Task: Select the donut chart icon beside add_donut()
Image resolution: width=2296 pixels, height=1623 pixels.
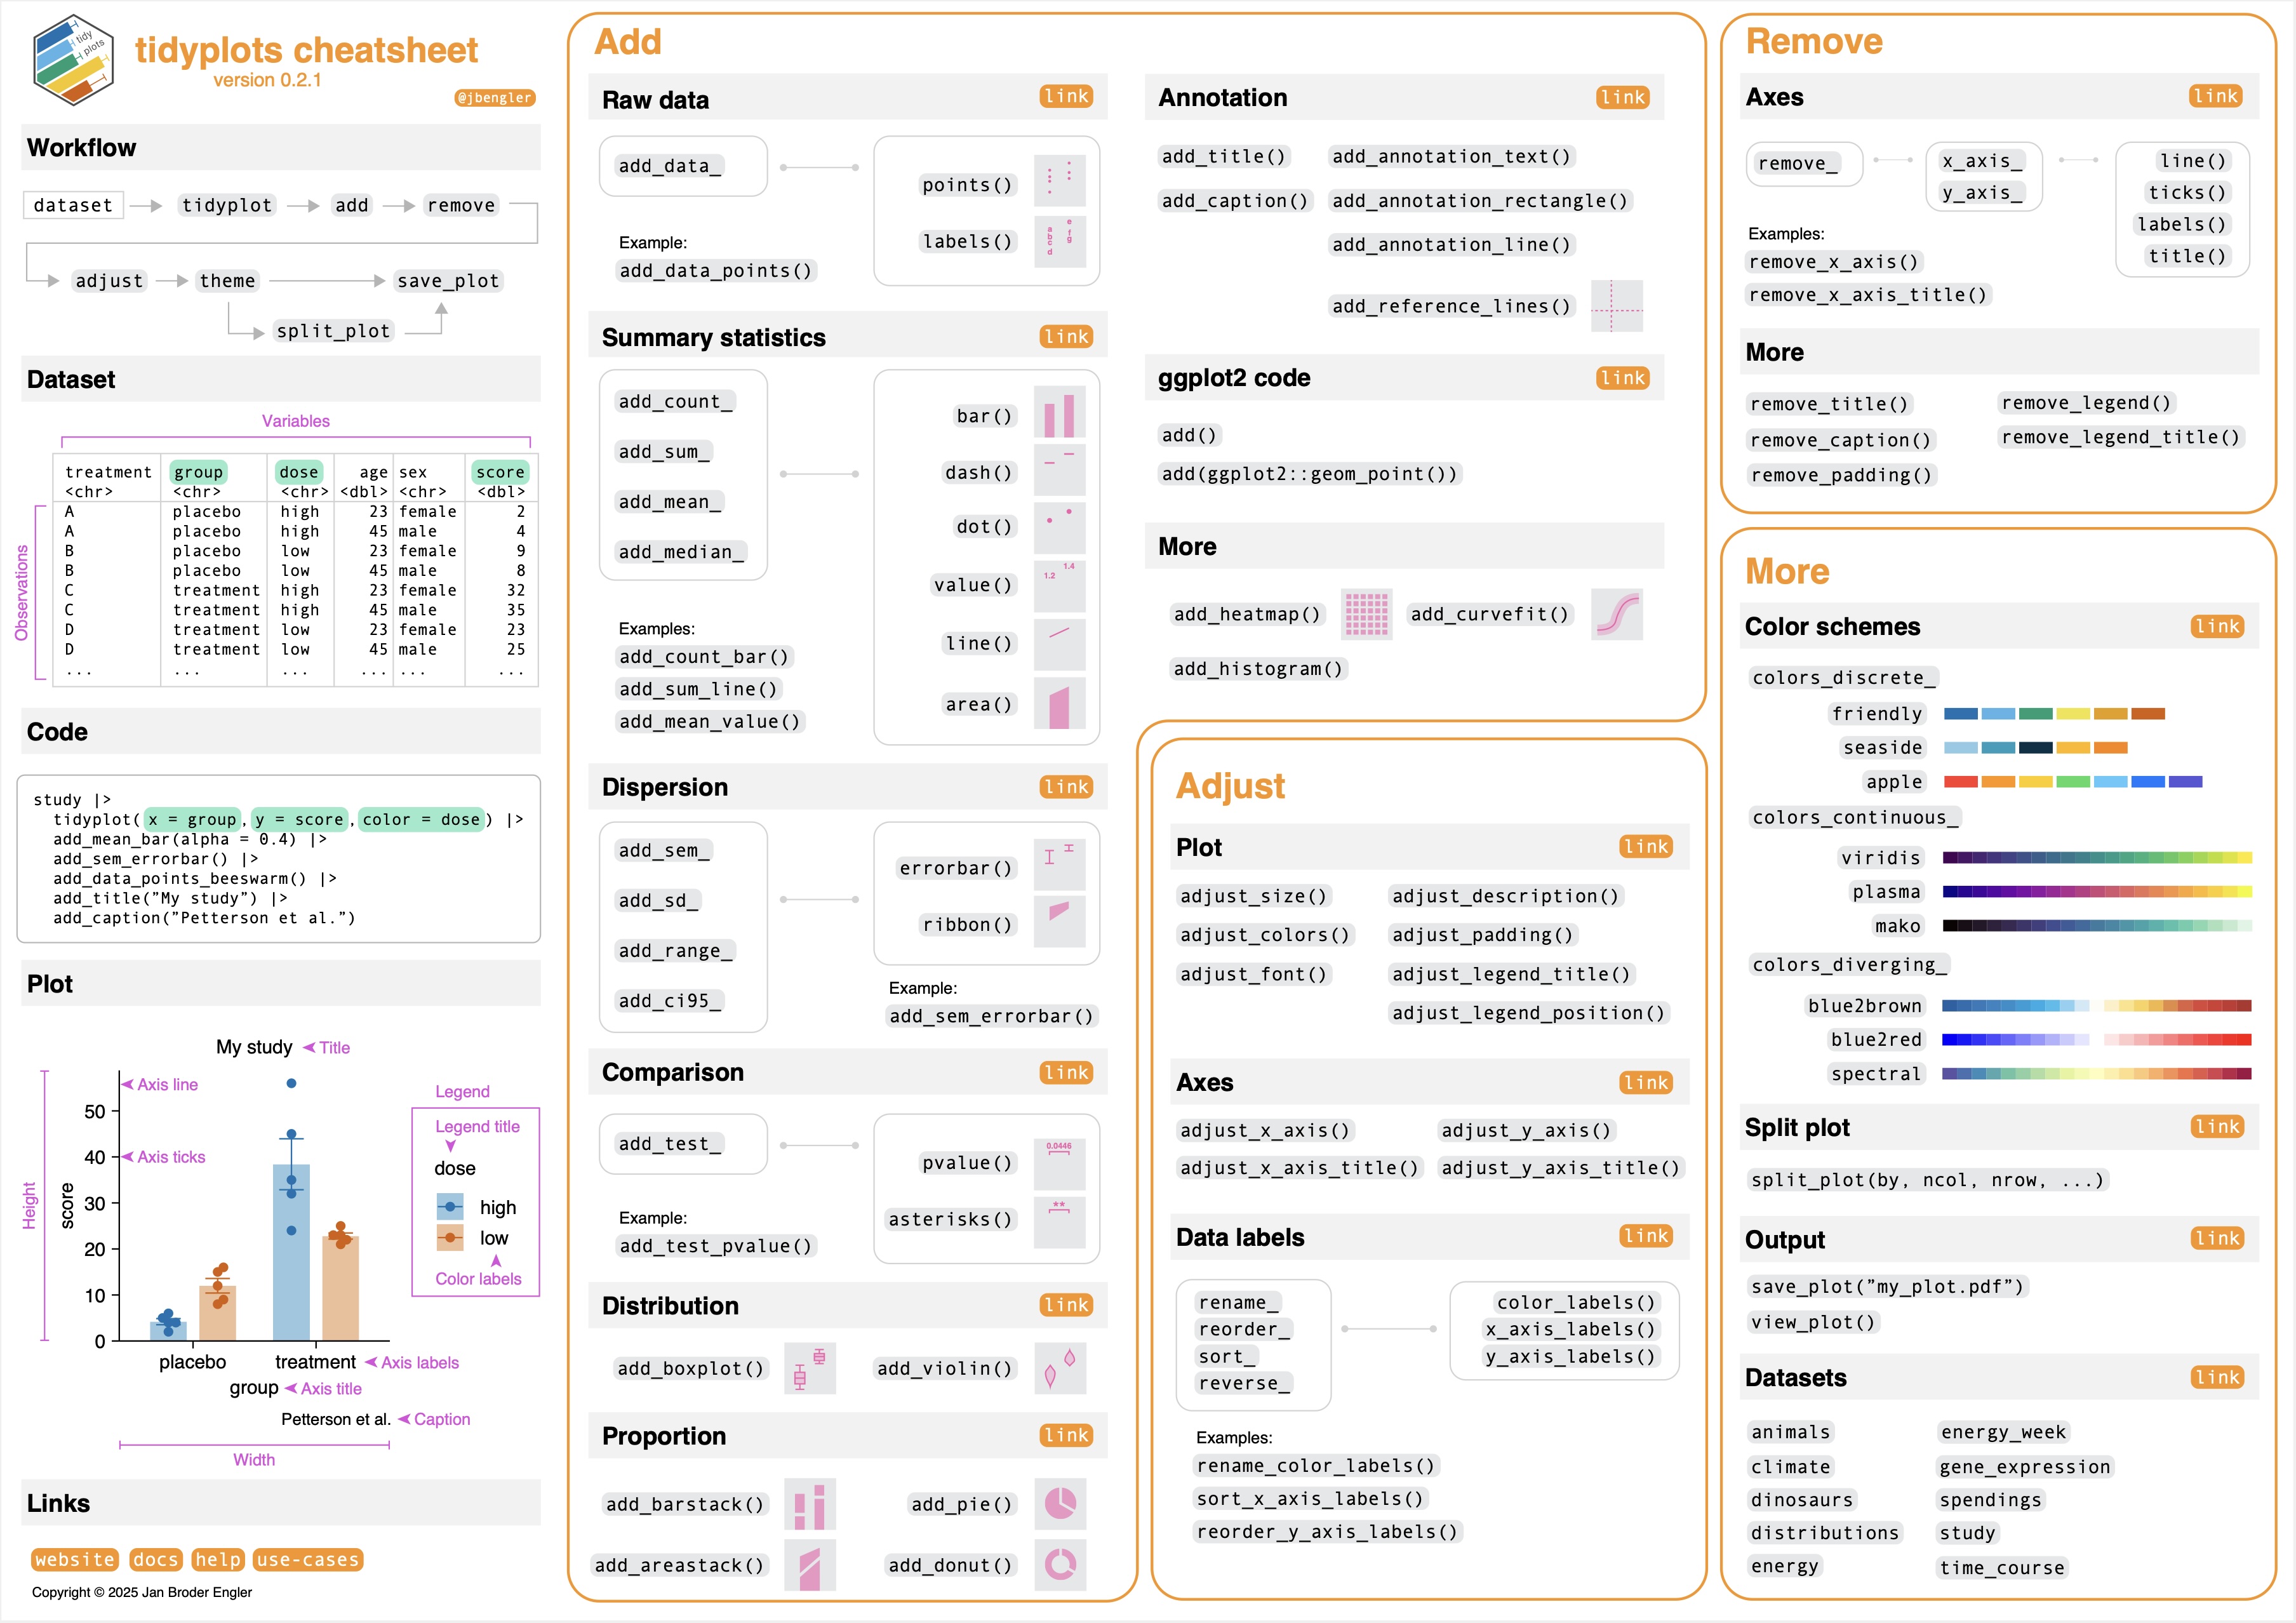Action: pos(1059,1564)
